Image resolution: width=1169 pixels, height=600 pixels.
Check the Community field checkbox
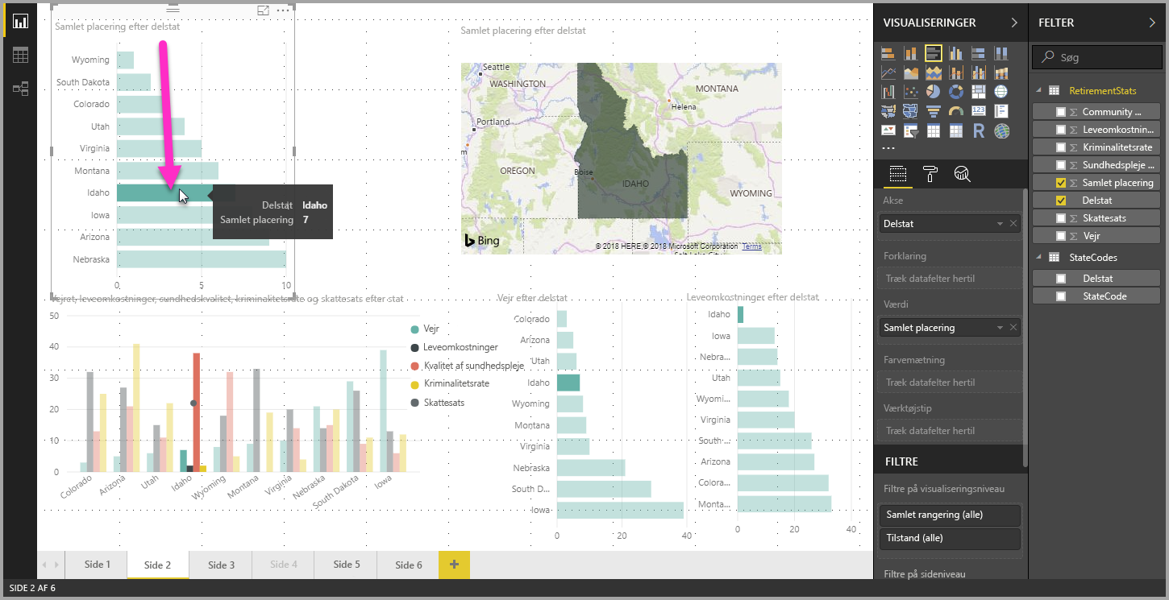1061,112
